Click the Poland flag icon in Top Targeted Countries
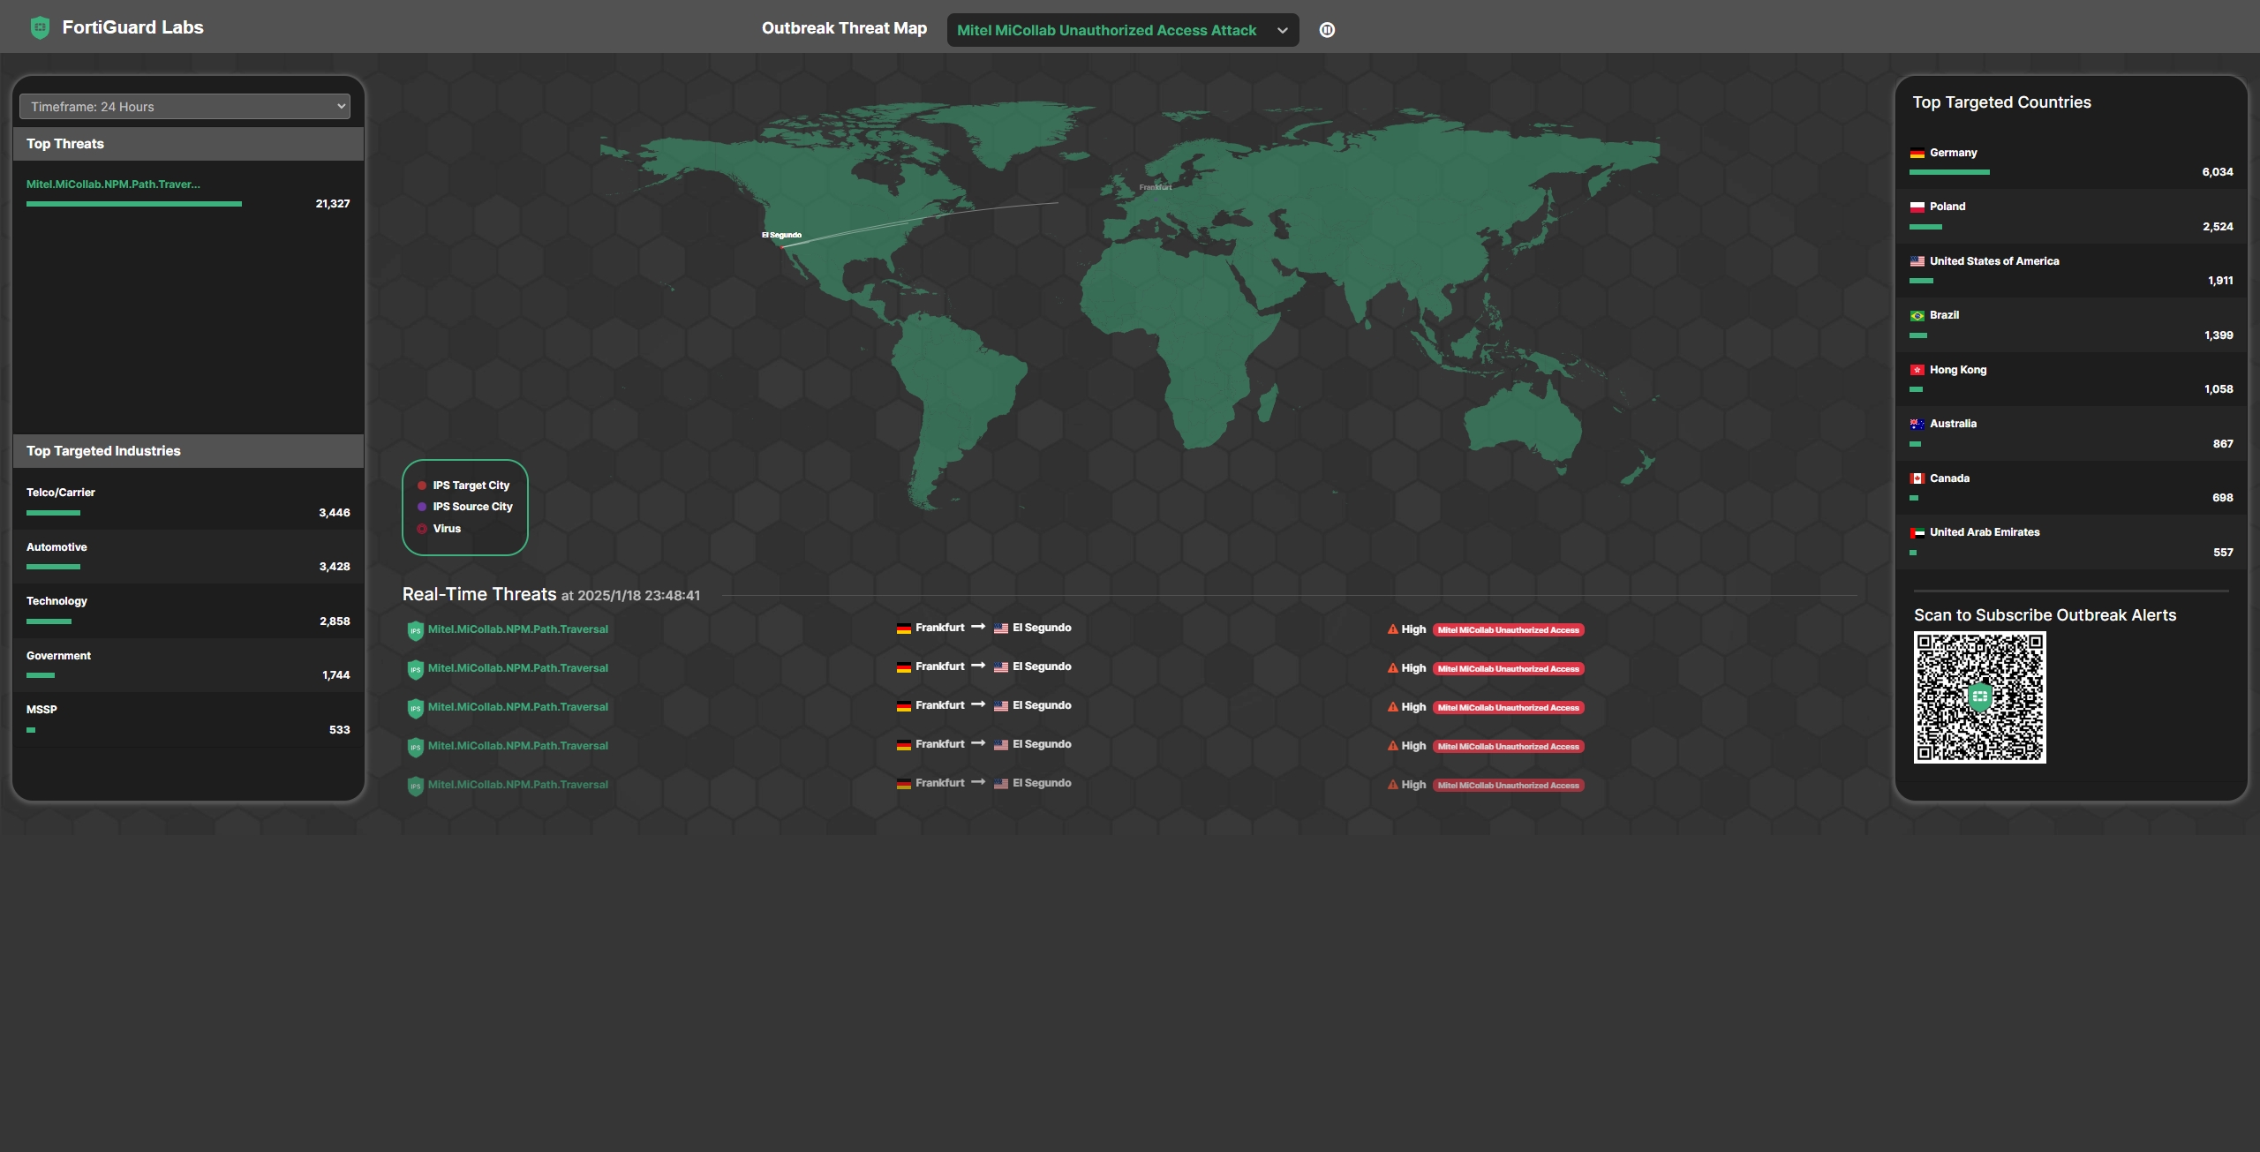The width and height of the screenshot is (2260, 1152). coord(1917,207)
